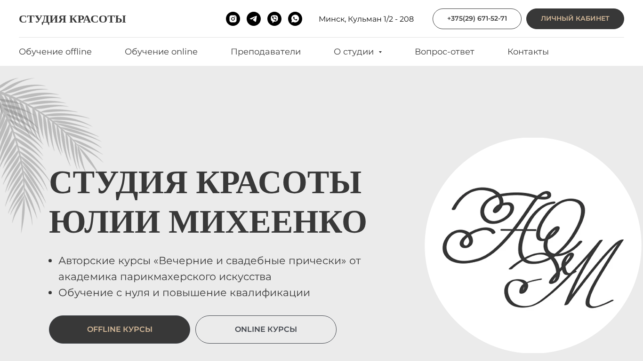Select the О студии menu label
The width and height of the screenshot is (643, 361).
pyautogui.click(x=354, y=52)
